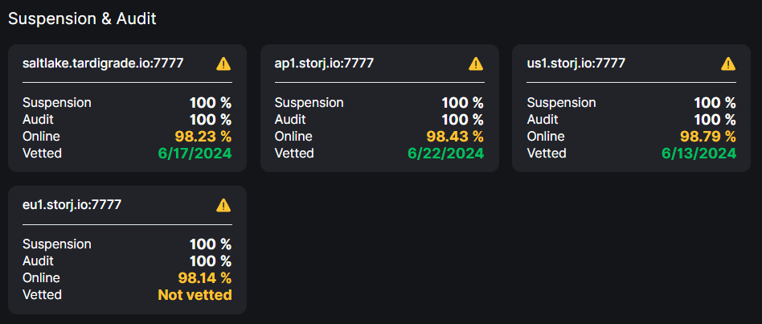Select the saltlake.tardigrade.io:7777 satellite title

(103, 64)
